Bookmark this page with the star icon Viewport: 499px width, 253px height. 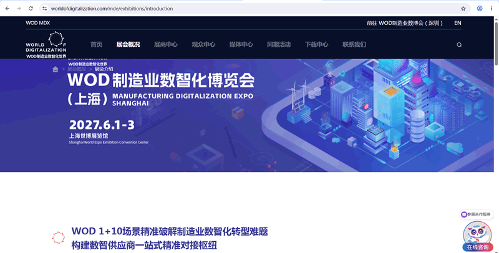(x=463, y=9)
